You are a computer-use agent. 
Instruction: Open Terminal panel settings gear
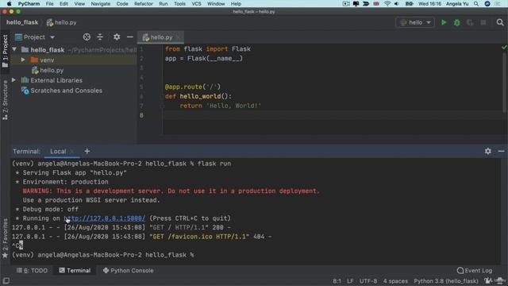tap(488, 151)
